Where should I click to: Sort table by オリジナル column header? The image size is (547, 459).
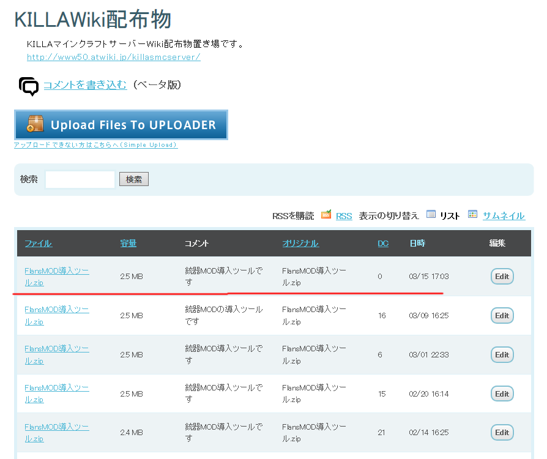point(300,244)
